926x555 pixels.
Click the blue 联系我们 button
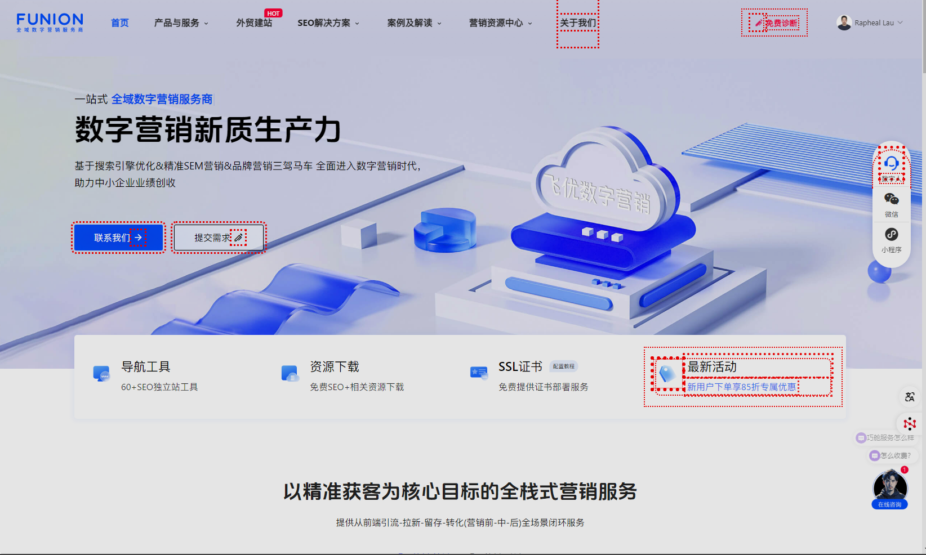[118, 238]
